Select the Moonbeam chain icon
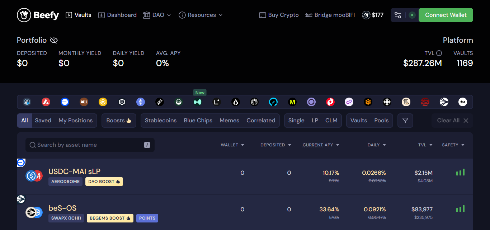Screen dimensions: 490x230 coord(311,102)
